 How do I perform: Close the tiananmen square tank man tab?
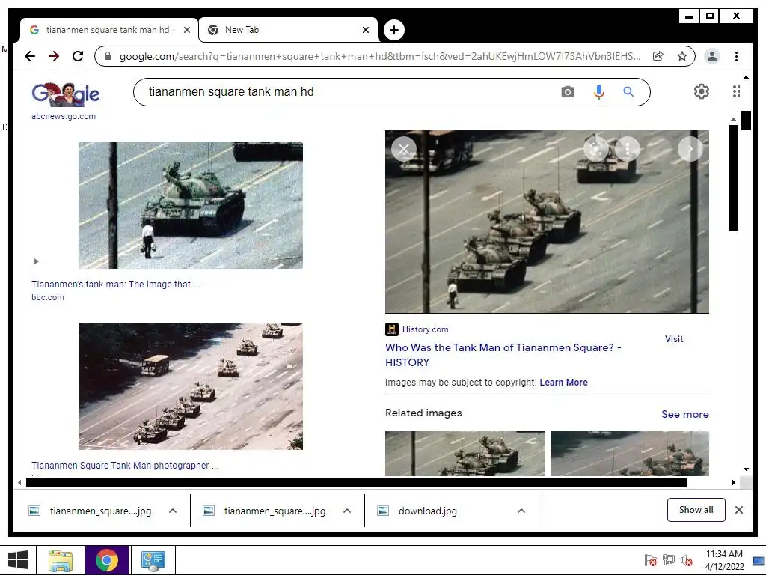click(x=186, y=30)
